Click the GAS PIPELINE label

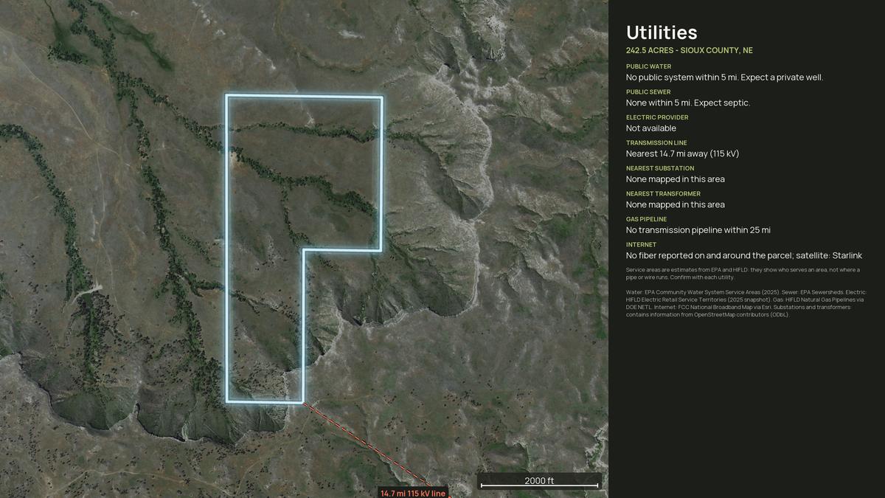click(646, 219)
